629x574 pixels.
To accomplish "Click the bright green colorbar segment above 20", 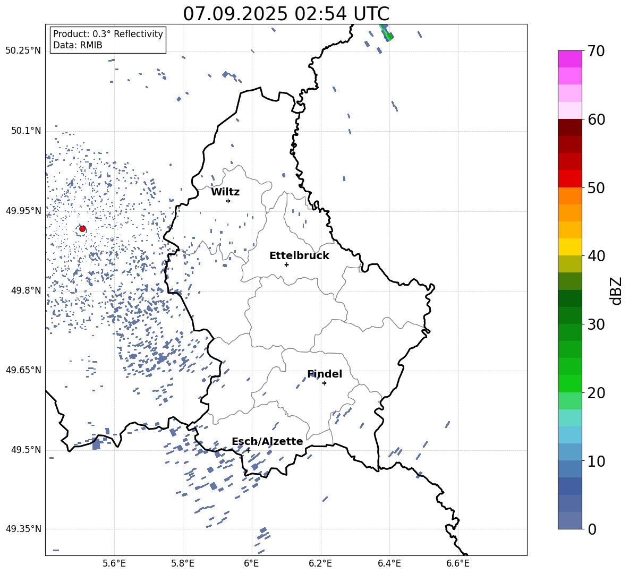I will 570,383.
